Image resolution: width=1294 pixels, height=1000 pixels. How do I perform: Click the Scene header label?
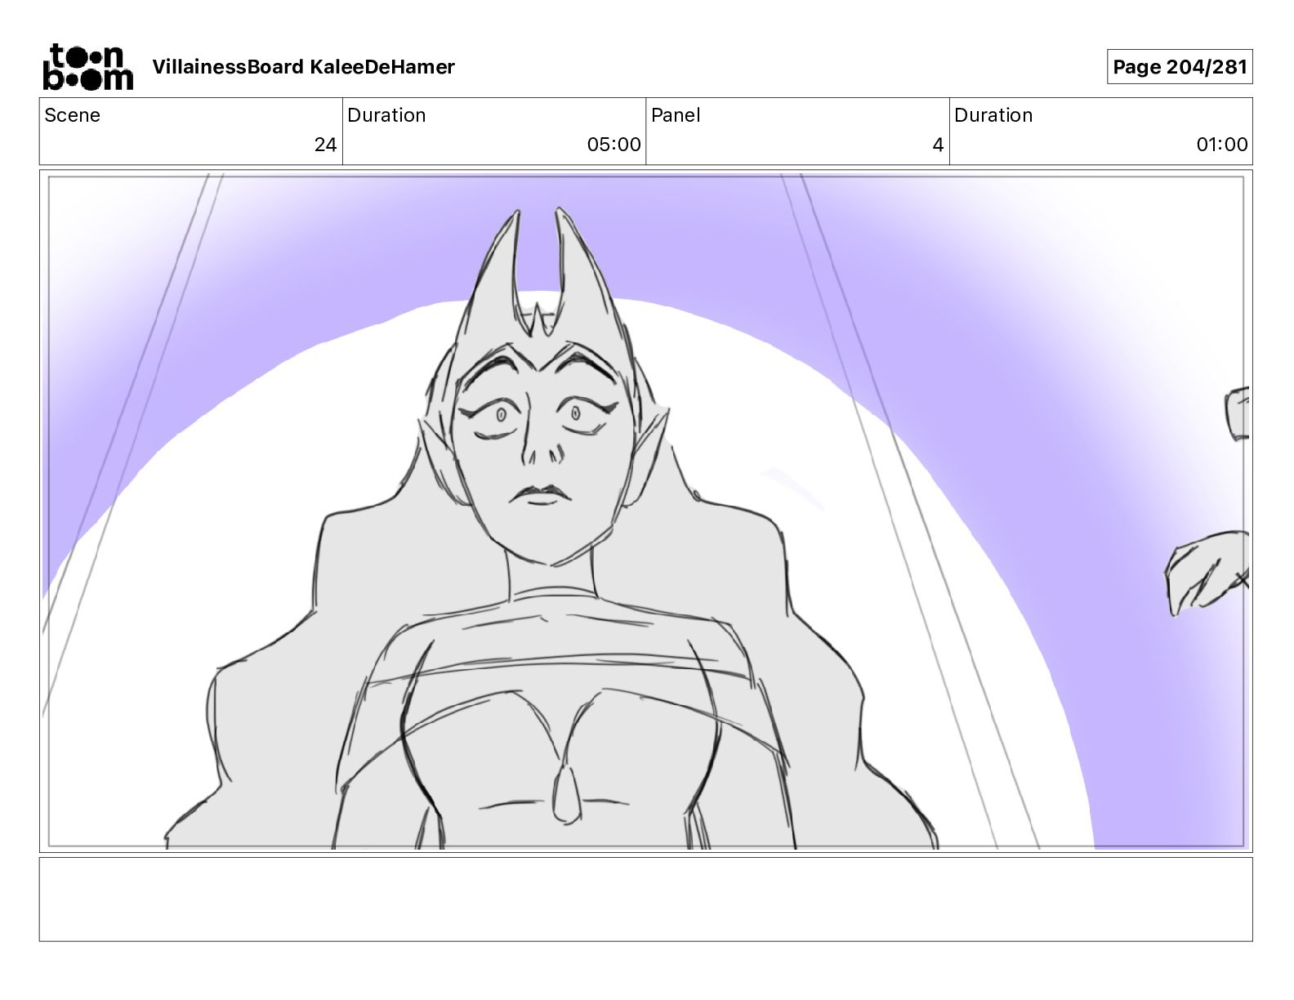pyautogui.click(x=72, y=115)
